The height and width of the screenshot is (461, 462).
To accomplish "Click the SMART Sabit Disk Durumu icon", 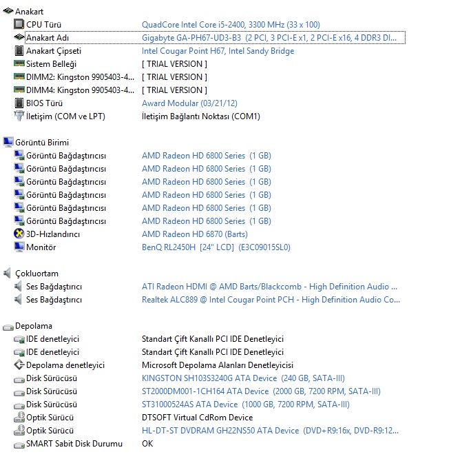I will 19,445.
